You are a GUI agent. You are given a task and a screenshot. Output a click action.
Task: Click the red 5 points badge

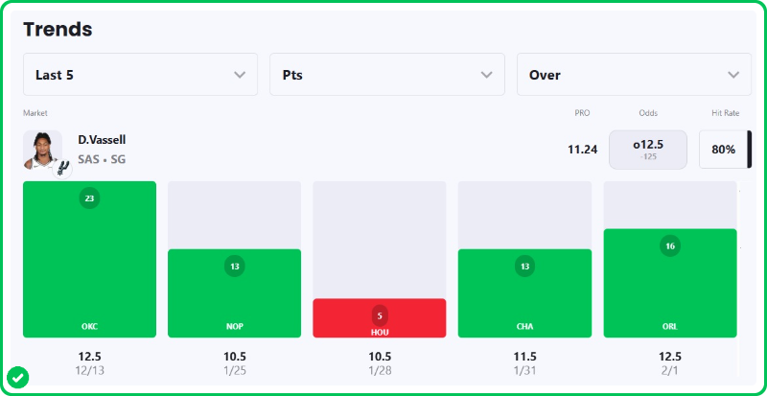pos(380,314)
